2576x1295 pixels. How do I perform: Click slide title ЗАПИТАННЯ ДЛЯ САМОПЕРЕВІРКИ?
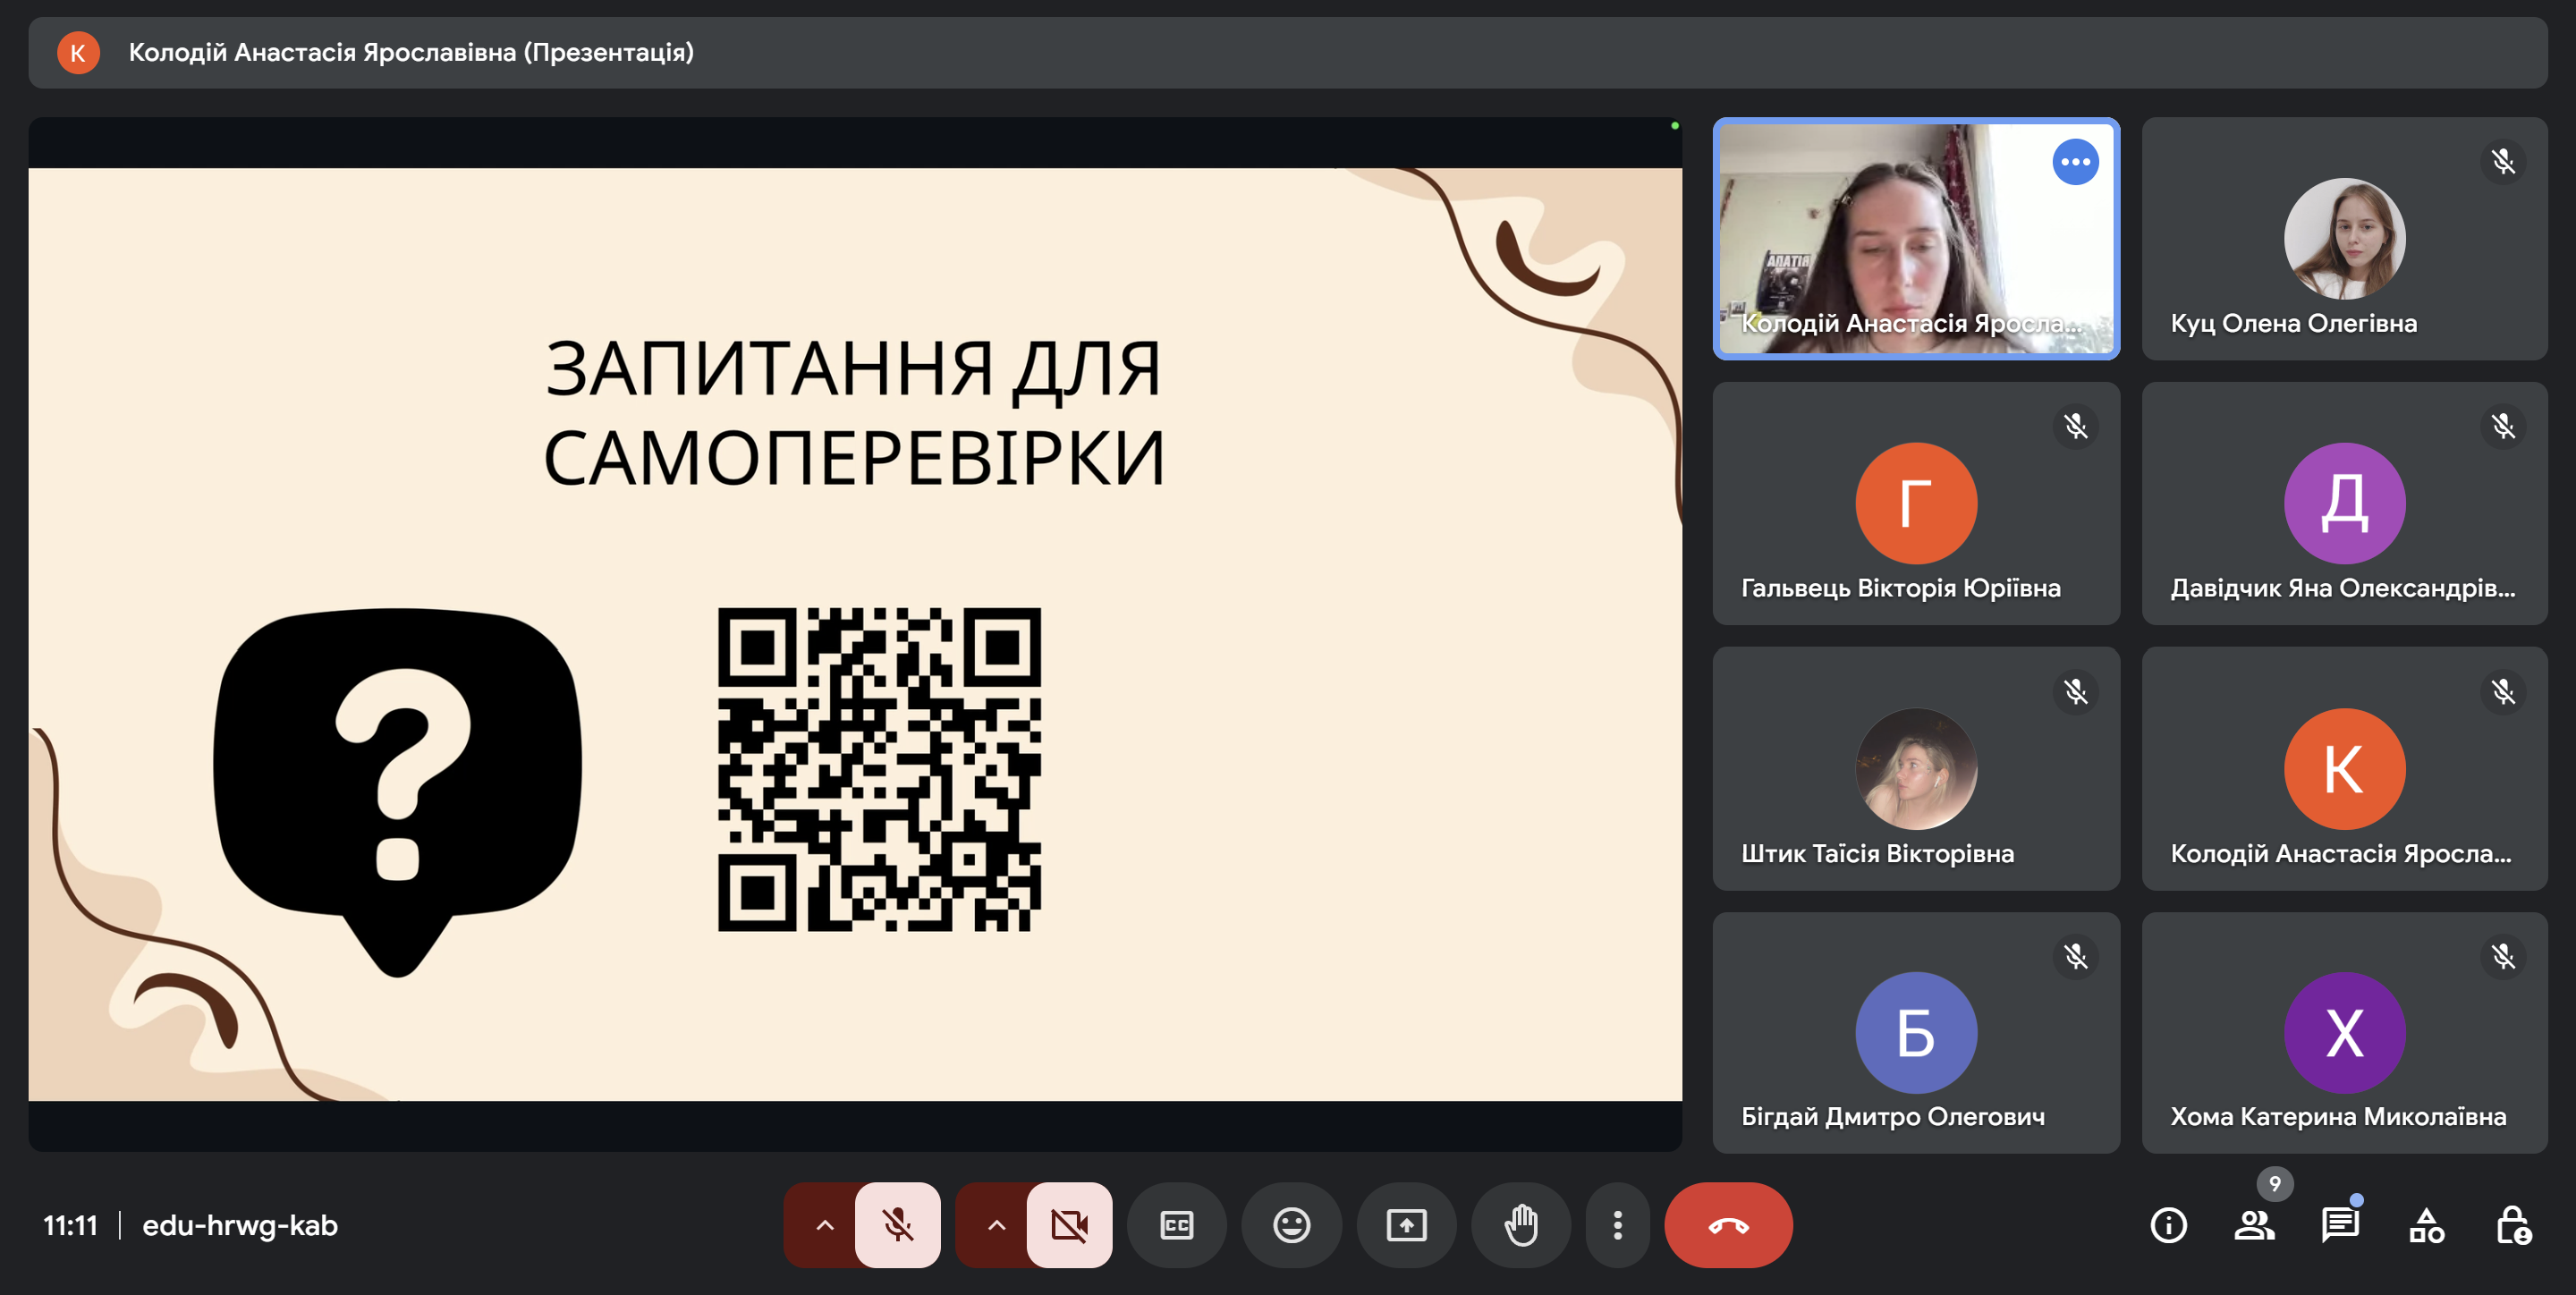coord(854,413)
